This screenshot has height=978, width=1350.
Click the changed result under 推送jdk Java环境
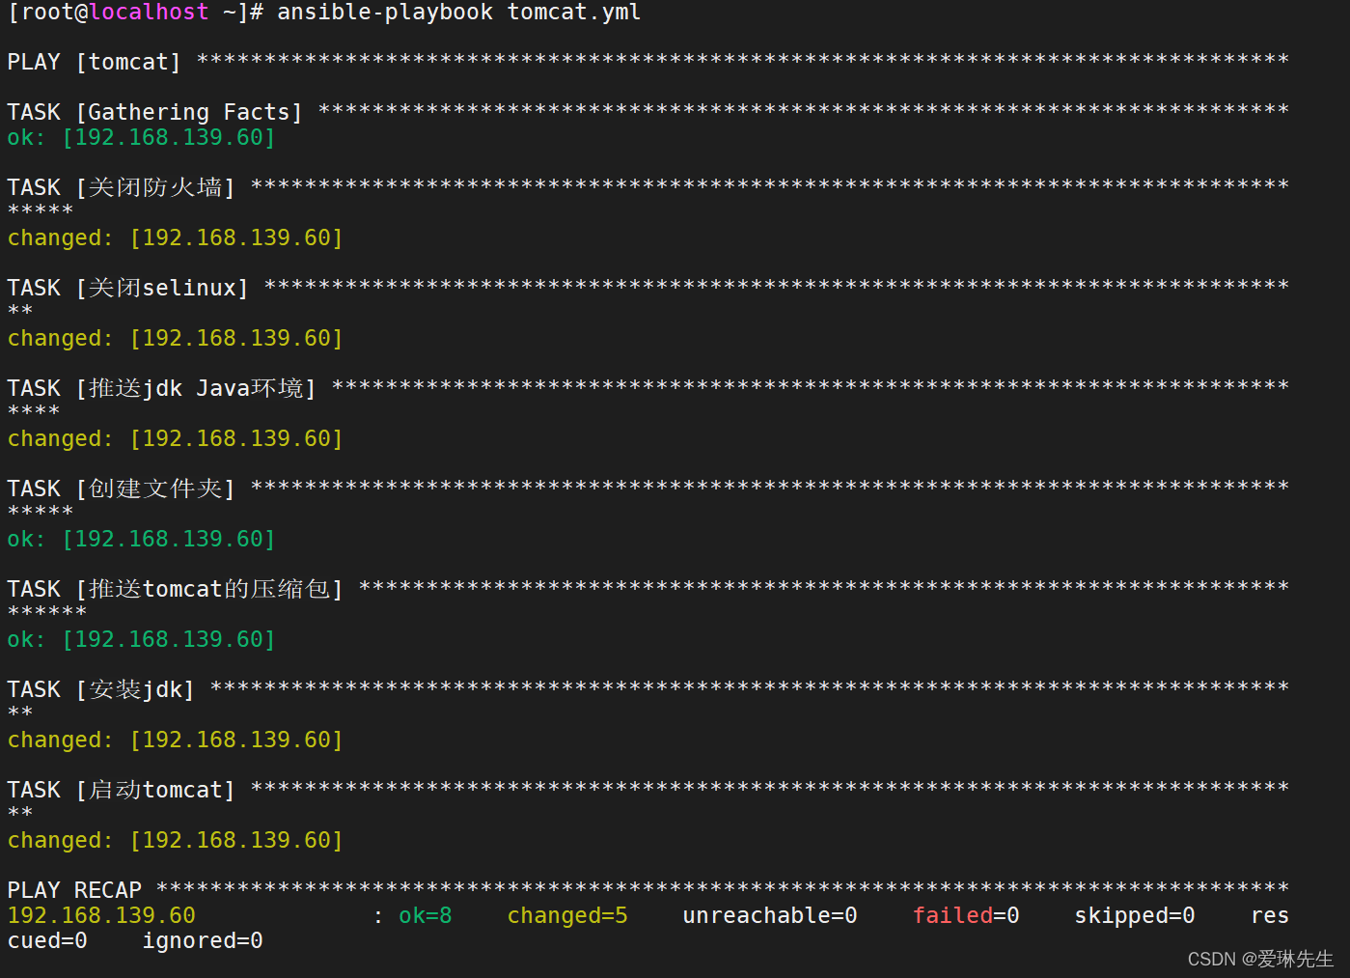point(175,438)
